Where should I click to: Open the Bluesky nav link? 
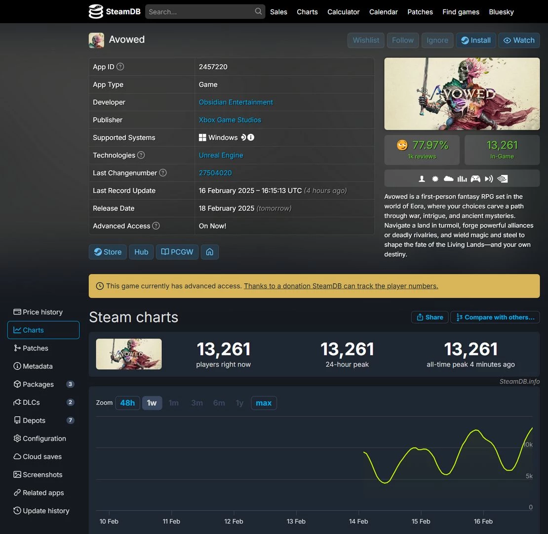click(501, 12)
